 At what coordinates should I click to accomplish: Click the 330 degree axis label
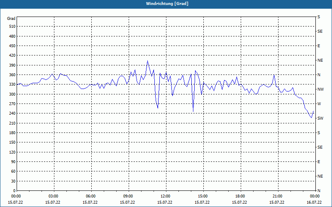pos(12,84)
